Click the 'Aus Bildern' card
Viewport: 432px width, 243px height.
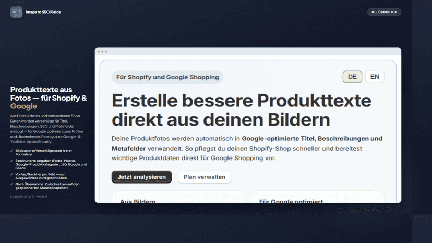pyautogui.click(x=178, y=197)
